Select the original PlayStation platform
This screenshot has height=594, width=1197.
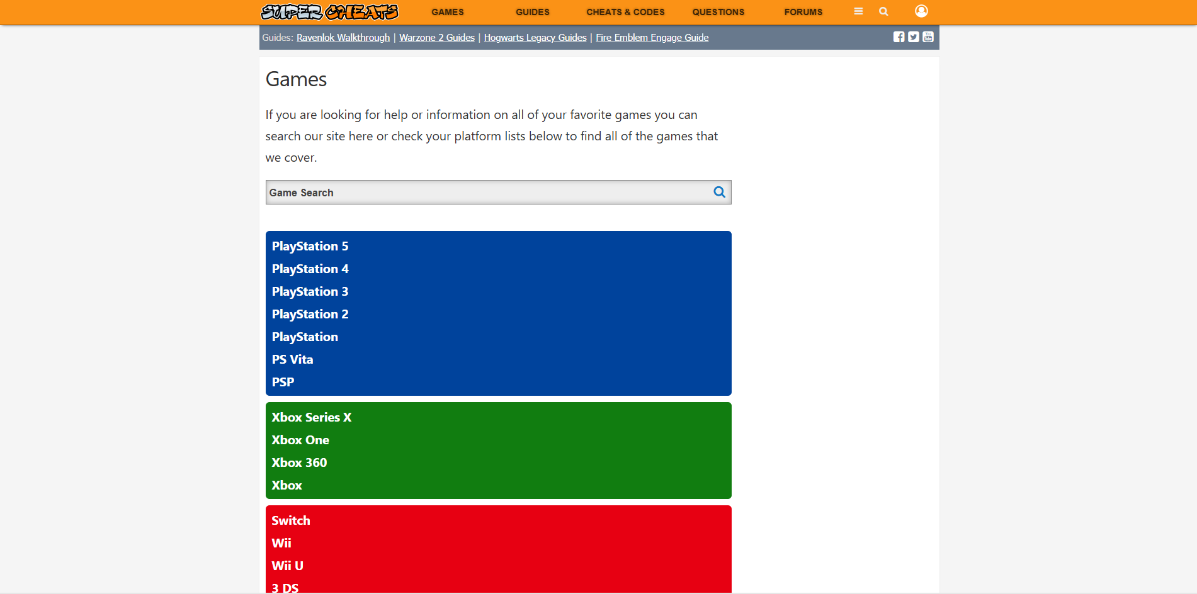click(305, 337)
